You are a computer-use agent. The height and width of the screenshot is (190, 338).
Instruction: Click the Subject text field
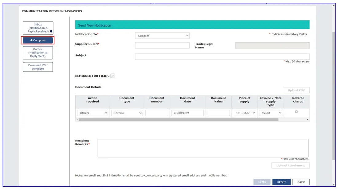(x=222, y=57)
